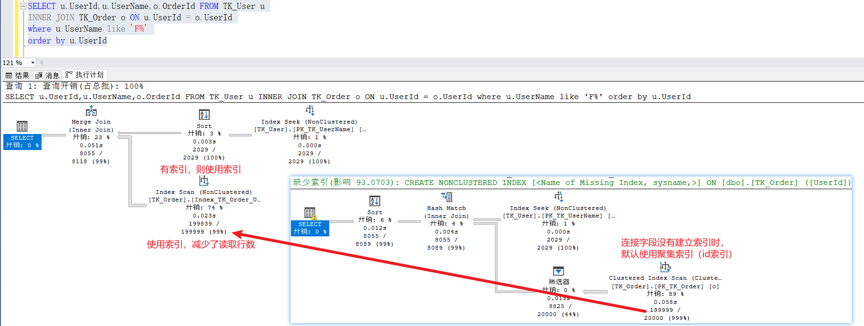864x326 pixels.
Task: Select the Sort icon in the second plan
Action: (x=375, y=201)
